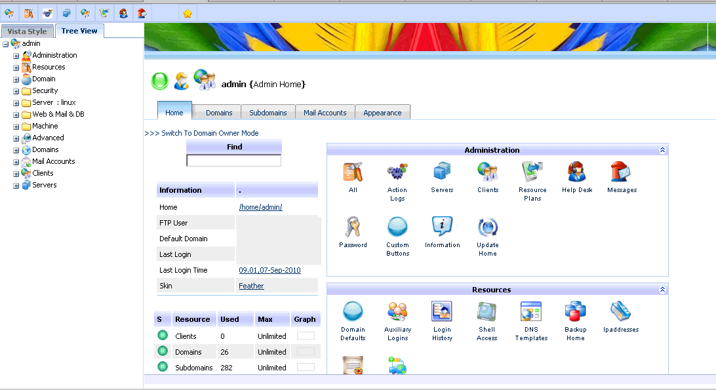Image resolution: width=716 pixels, height=390 pixels.
Task: Click the Password keys icon
Action: coord(353,227)
